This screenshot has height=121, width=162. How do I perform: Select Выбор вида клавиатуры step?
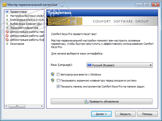[x=26, y=24]
